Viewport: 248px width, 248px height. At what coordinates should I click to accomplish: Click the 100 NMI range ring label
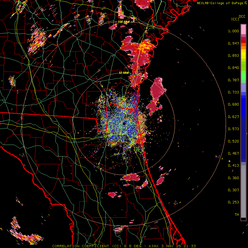[x=123, y=22]
